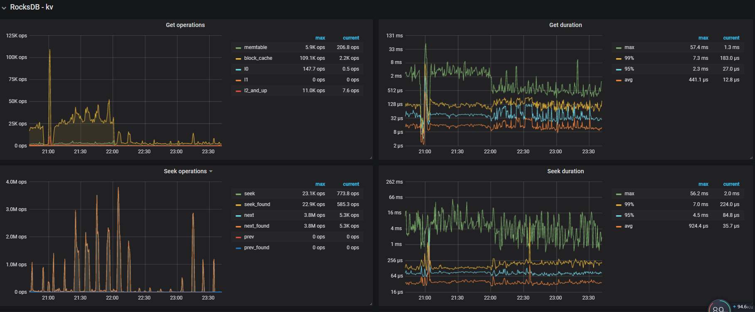Screen dimensions: 755x312
Task: Click resize handle of Get duration panel
Action: (751, 158)
